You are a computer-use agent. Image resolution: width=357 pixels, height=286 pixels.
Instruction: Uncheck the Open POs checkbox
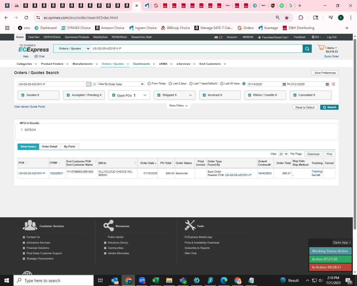point(114,95)
